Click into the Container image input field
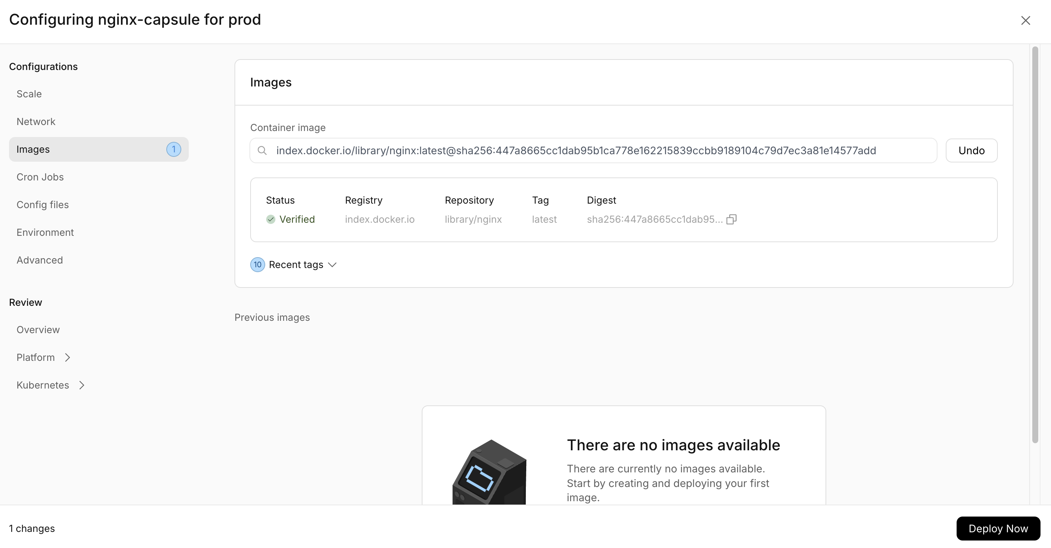Viewport: 1051px width, 548px height. click(593, 150)
